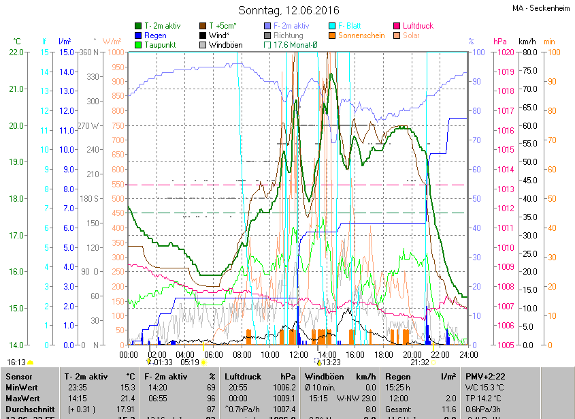This screenshot has height=419, width=575.
Task: Click the dark green T- 2m aktiv legend swatch
Action: click(x=138, y=26)
